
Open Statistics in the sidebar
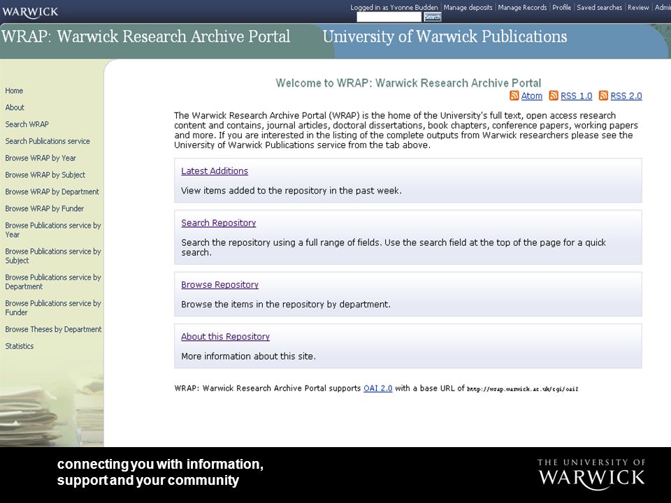pyautogui.click(x=20, y=346)
